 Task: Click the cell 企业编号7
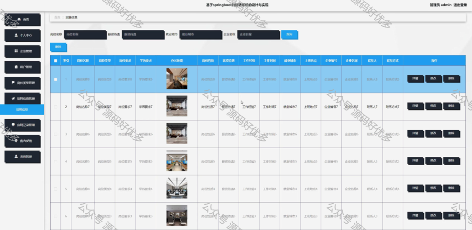click(x=331, y=107)
